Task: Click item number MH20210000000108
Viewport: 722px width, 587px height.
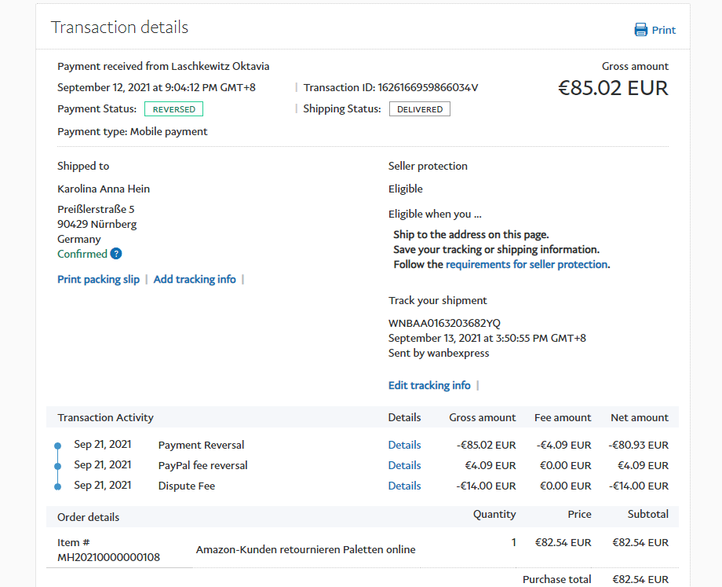Action: click(x=108, y=557)
